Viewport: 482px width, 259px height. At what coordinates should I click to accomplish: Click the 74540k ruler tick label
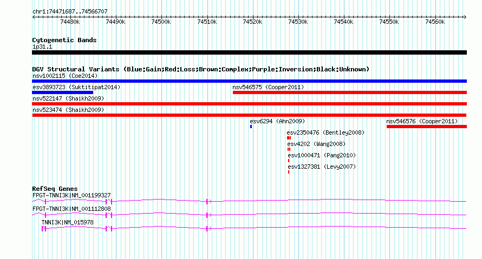[x=343, y=22]
